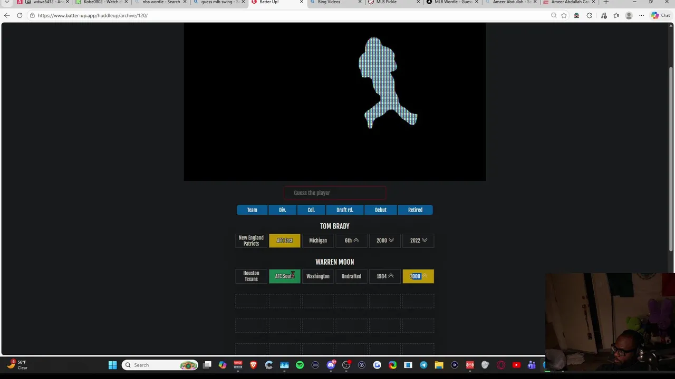Click New England Patriots cell
This screenshot has height=379, width=675.
coord(251,241)
